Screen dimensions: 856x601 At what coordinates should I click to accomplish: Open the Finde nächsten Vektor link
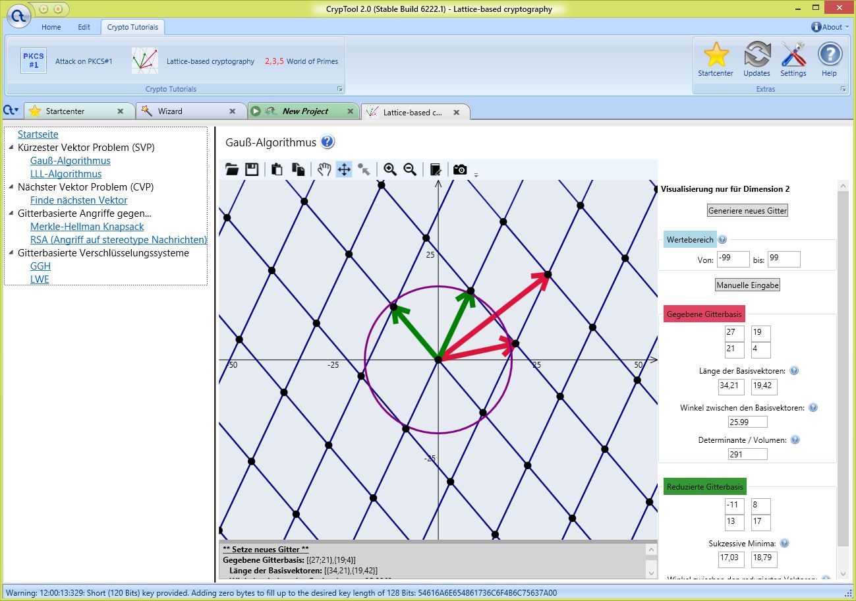[x=79, y=200]
